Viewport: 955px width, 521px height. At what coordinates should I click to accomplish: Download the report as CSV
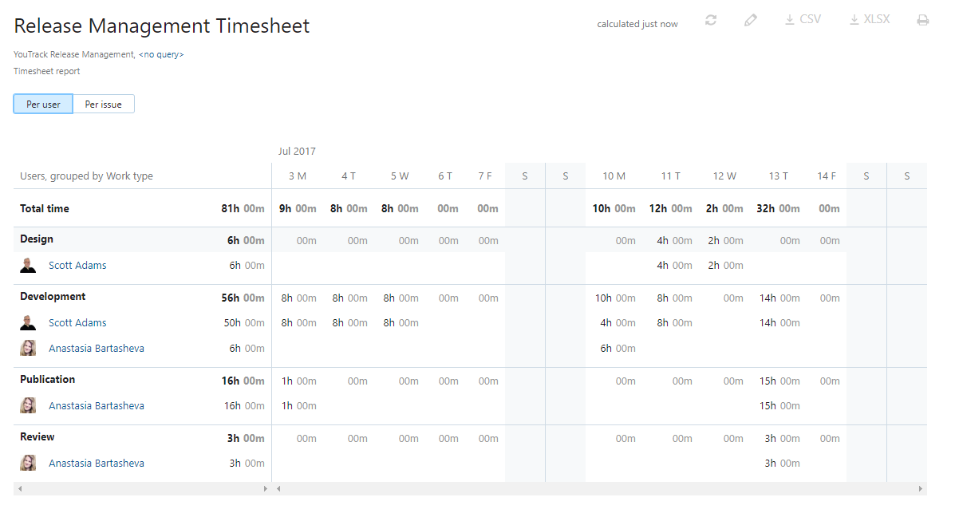pos(802,18)
